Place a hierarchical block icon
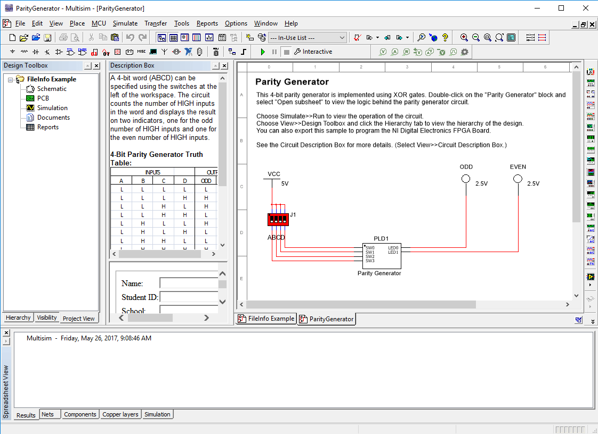This screenshot has height=434, width=598. click(x=232, y=52)
